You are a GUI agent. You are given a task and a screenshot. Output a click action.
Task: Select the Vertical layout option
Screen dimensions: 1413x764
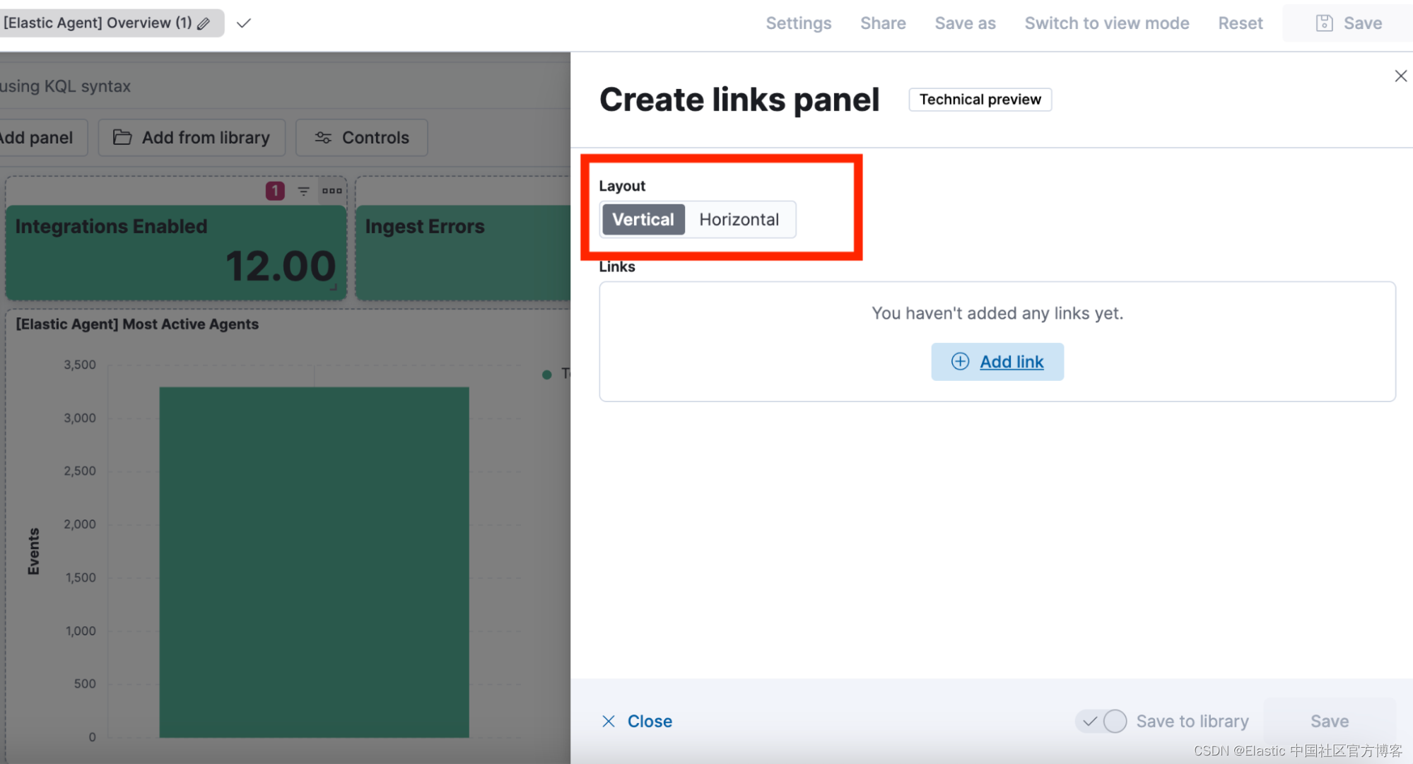pos(643,220)
